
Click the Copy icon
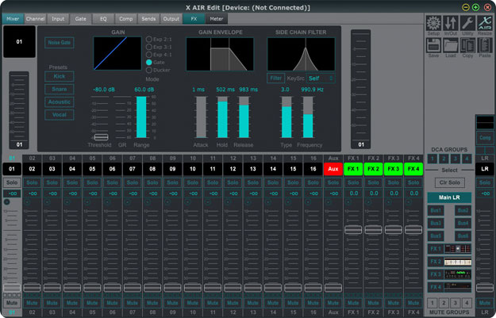pos(467,45)
